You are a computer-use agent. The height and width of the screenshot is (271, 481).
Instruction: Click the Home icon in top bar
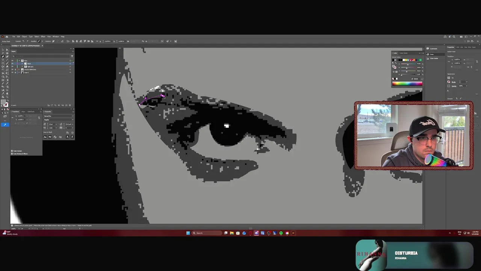7,37
